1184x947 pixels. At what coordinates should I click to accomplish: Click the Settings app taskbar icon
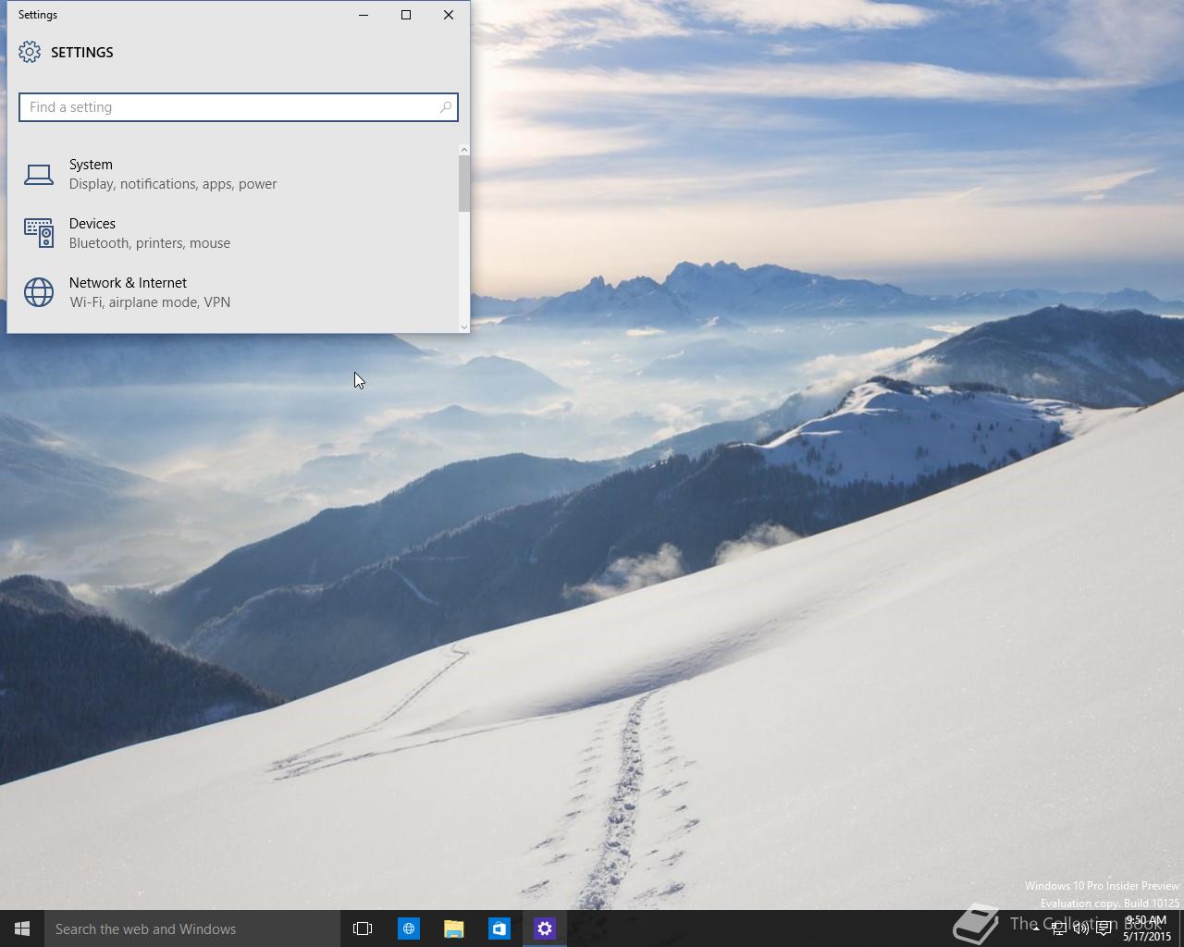coord(544,929)
